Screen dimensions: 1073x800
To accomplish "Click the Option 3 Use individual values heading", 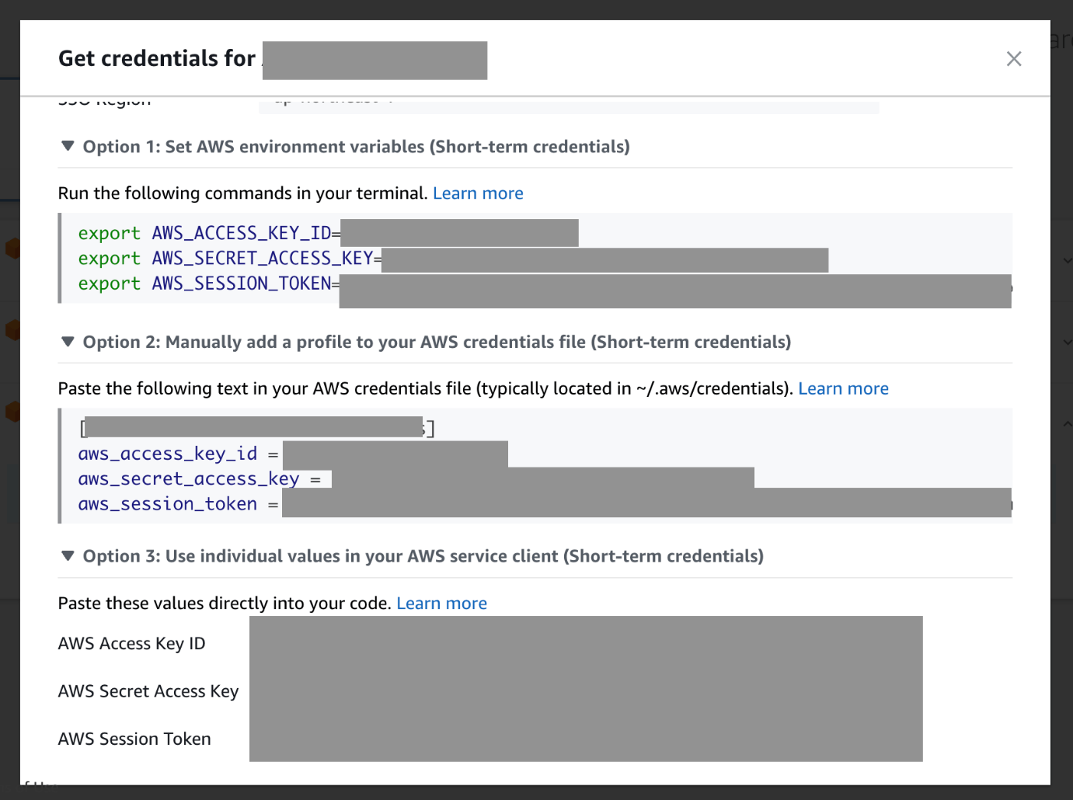I will point(423,556).
